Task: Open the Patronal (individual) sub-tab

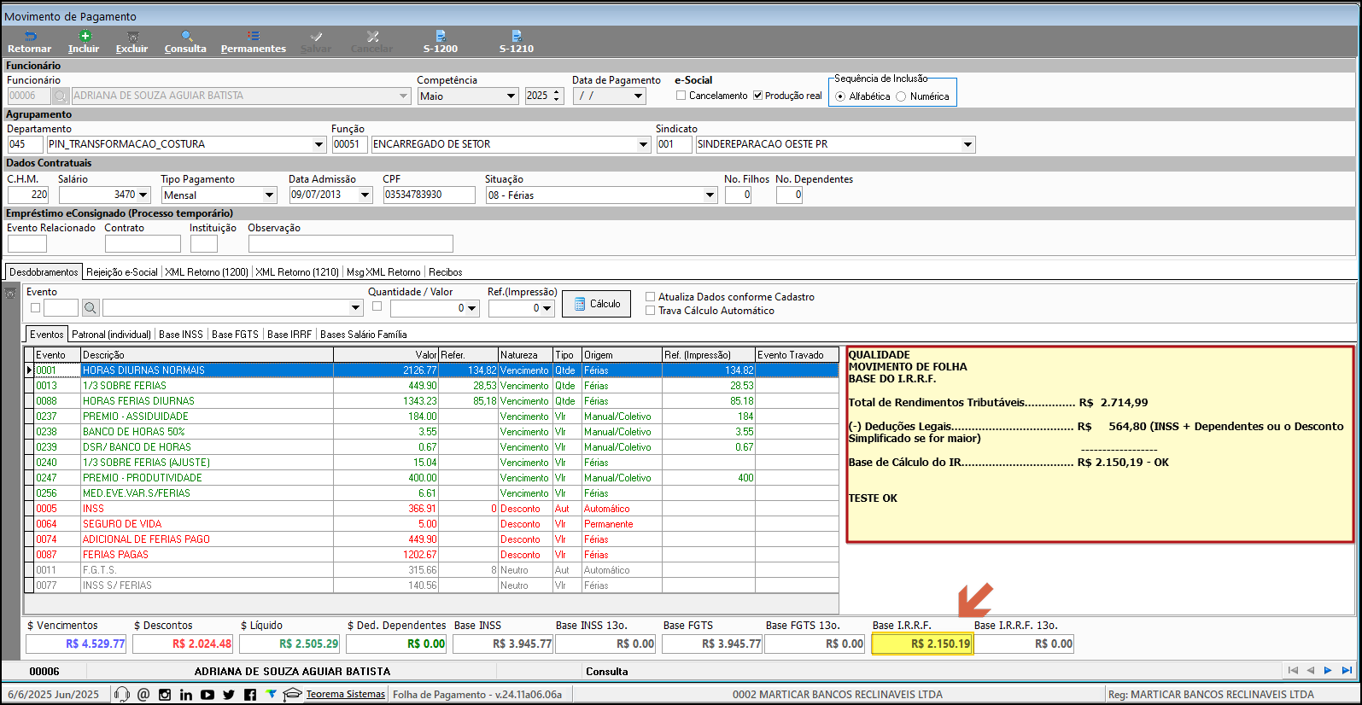Action: click(x=111, y=335)
